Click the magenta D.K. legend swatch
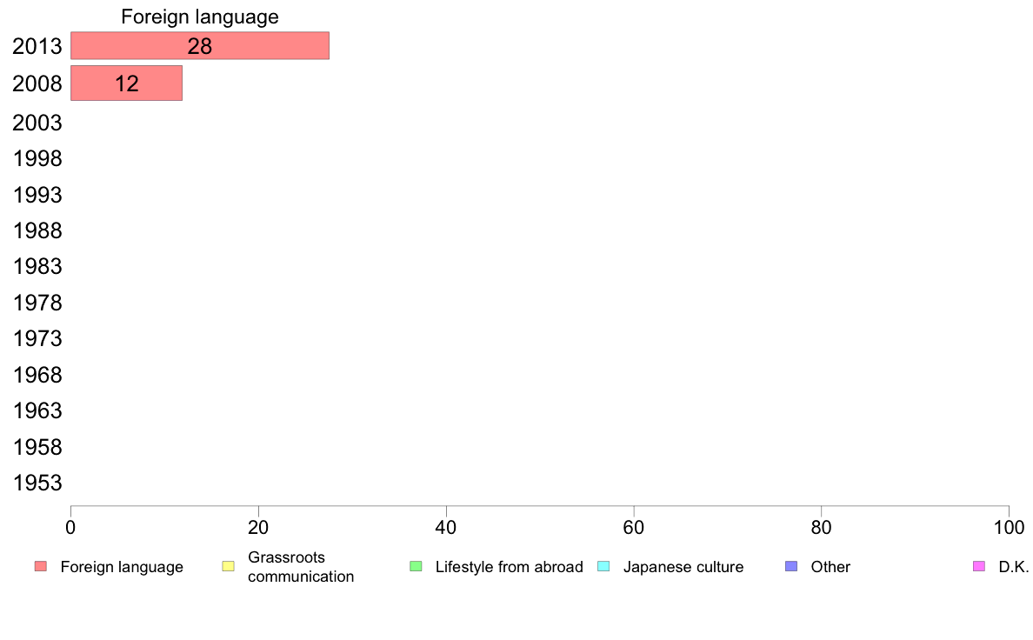The image size is (1033, 640). coord(979,566)
